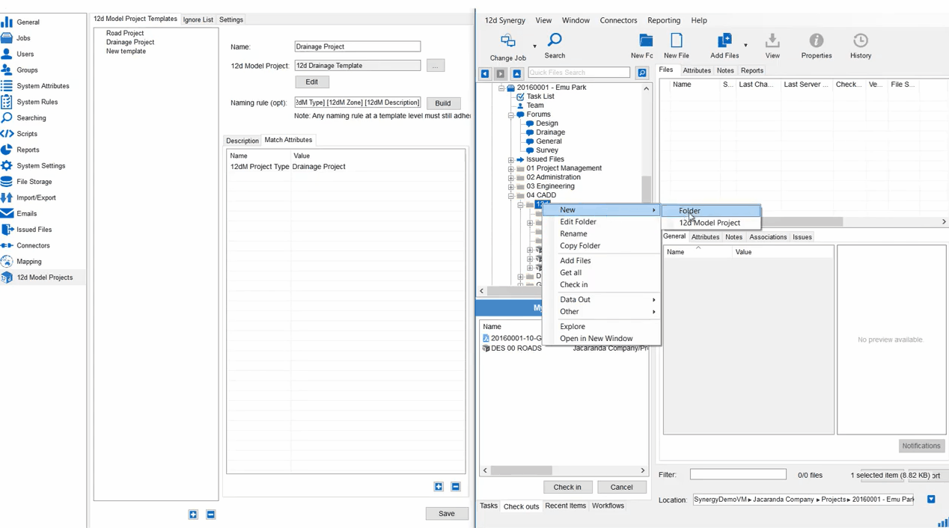Click the Quick Files Search go icon
Viewport: 949px width, 528px height.
pos(641,73)
